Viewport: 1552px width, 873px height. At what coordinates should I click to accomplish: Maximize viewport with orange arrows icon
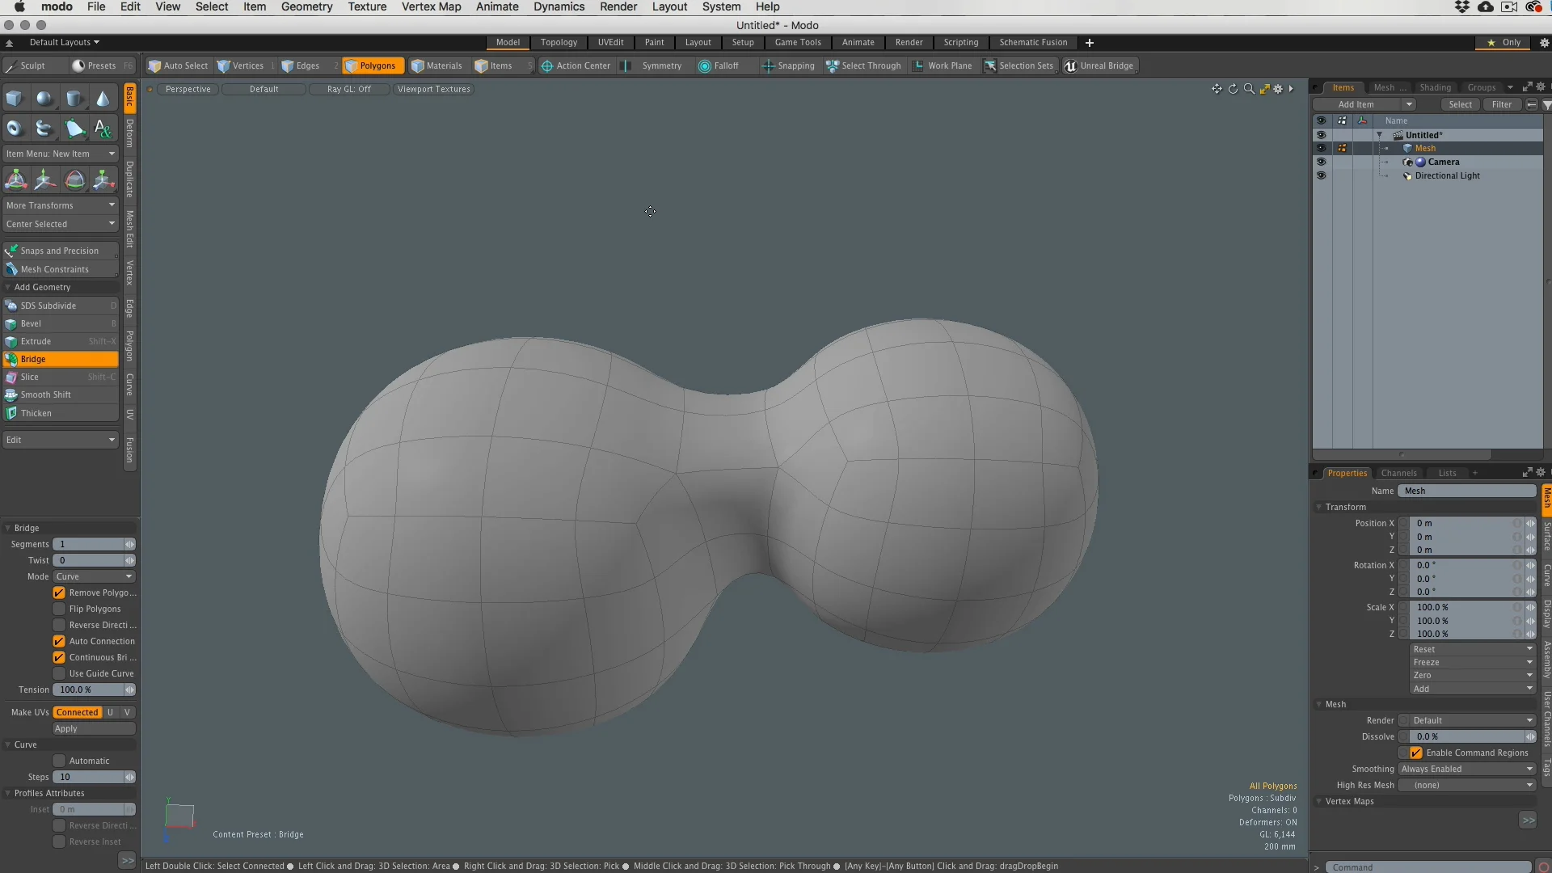pyautogui.click(x=1264, y=89)
